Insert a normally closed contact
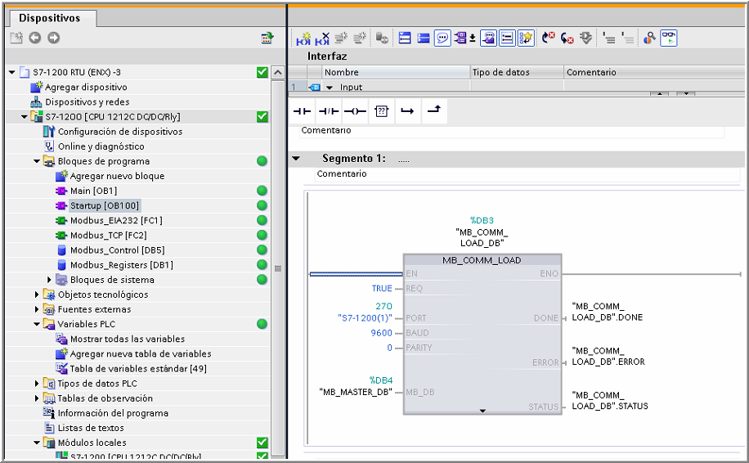 pos(328,112)
